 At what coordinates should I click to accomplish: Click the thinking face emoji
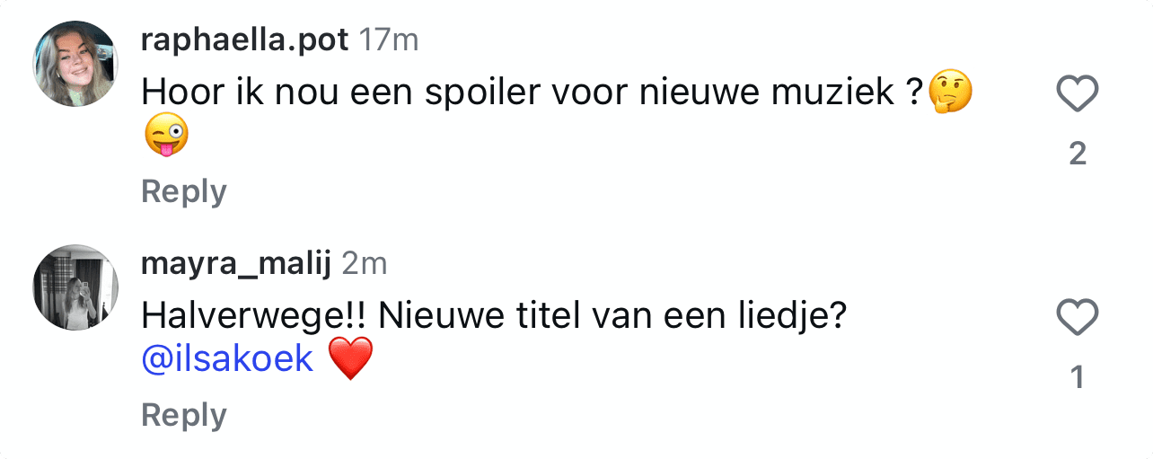[x=951, y=93]
